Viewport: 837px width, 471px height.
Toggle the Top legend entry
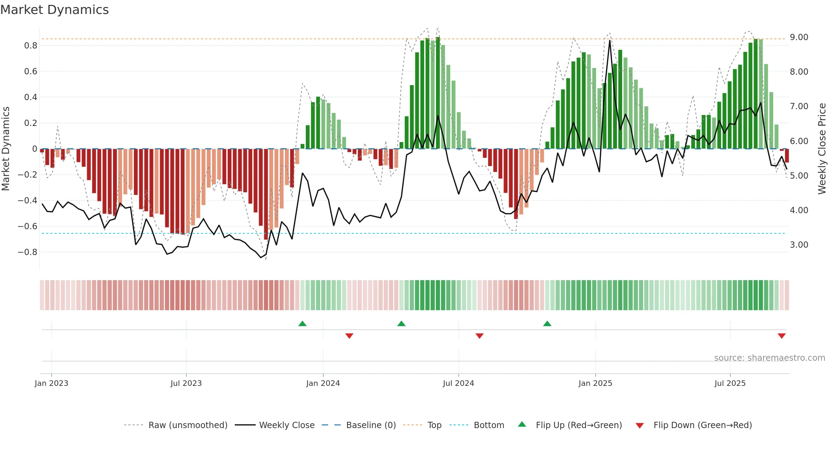click(422, 425)
